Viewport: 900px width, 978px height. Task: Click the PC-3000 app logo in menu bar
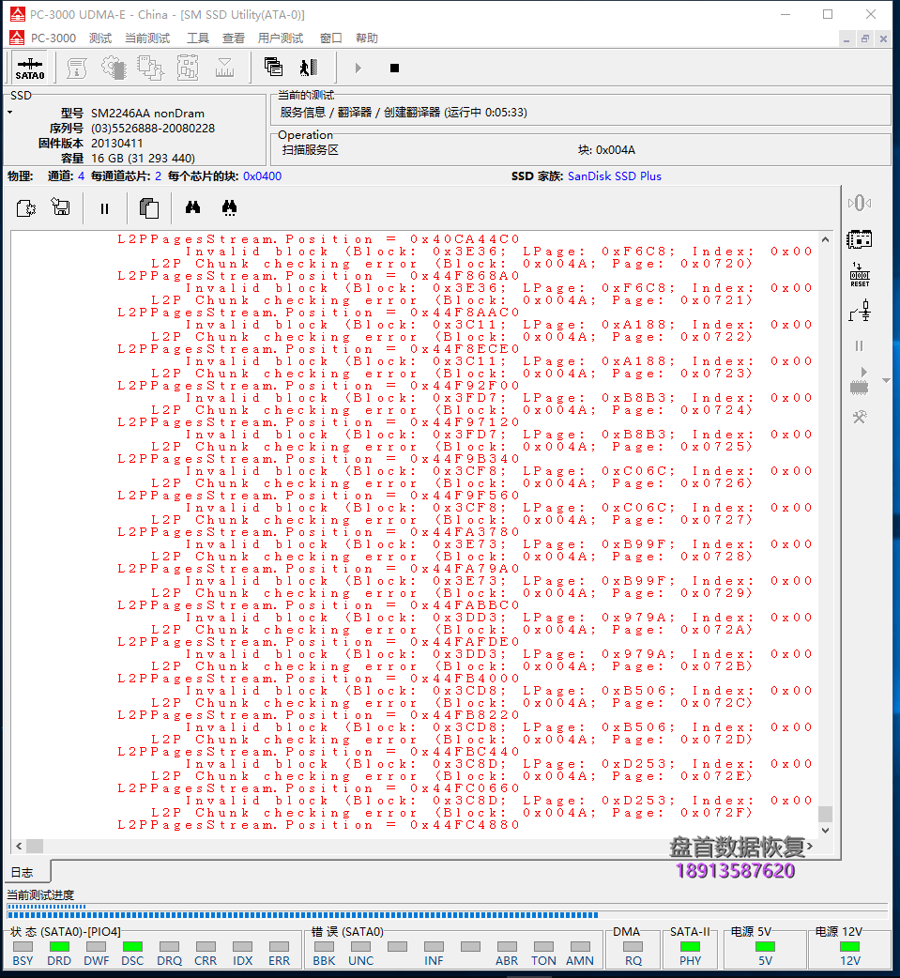[18, 38]
